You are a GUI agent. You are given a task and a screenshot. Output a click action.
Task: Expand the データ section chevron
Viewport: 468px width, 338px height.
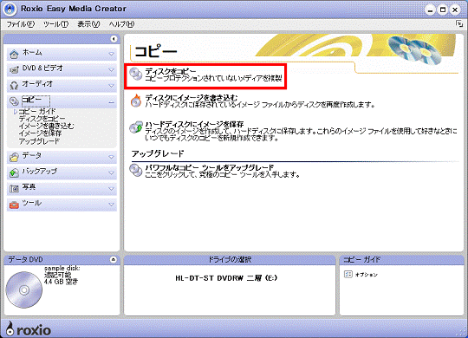coord(111,157)
